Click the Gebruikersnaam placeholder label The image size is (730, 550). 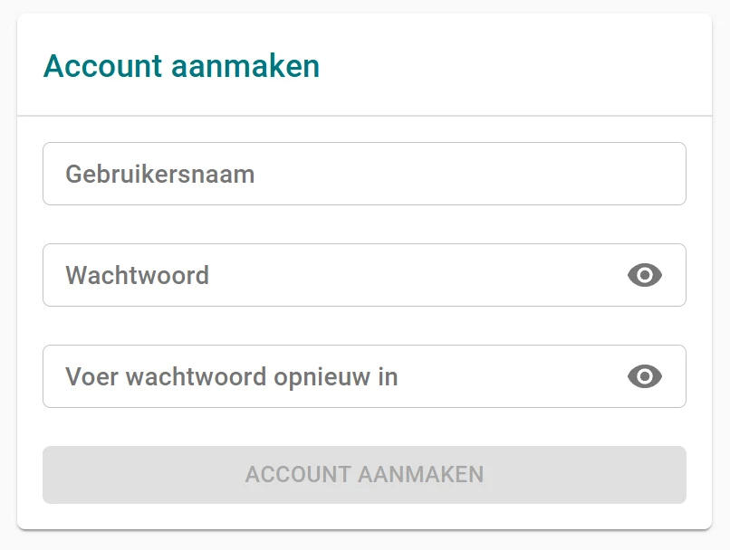click(160, 174)
